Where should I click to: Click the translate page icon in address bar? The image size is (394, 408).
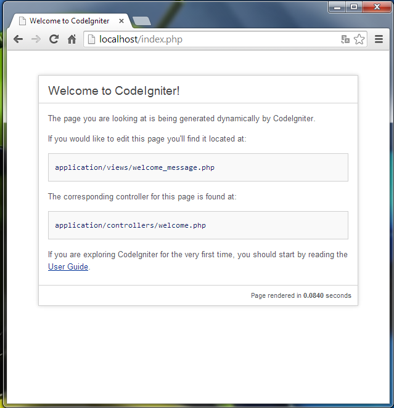coord(345,39)
